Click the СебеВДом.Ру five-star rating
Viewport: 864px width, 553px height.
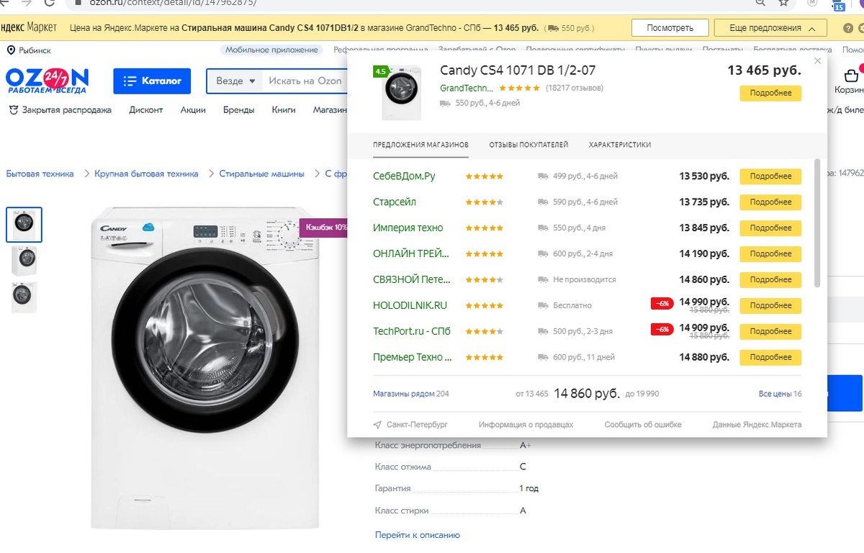pos(485,176)
